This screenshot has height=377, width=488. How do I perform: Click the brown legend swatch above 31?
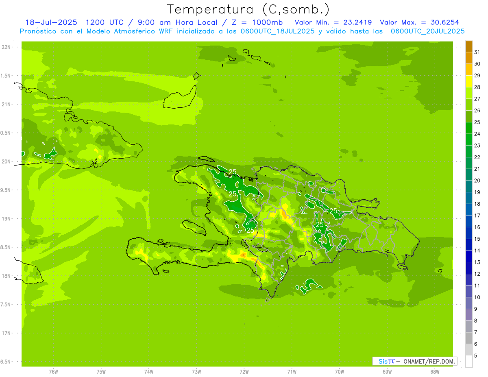[469, 46]
